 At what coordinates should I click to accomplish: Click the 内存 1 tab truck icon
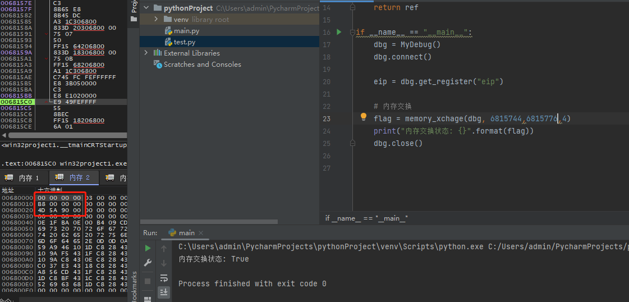point(9,177)
